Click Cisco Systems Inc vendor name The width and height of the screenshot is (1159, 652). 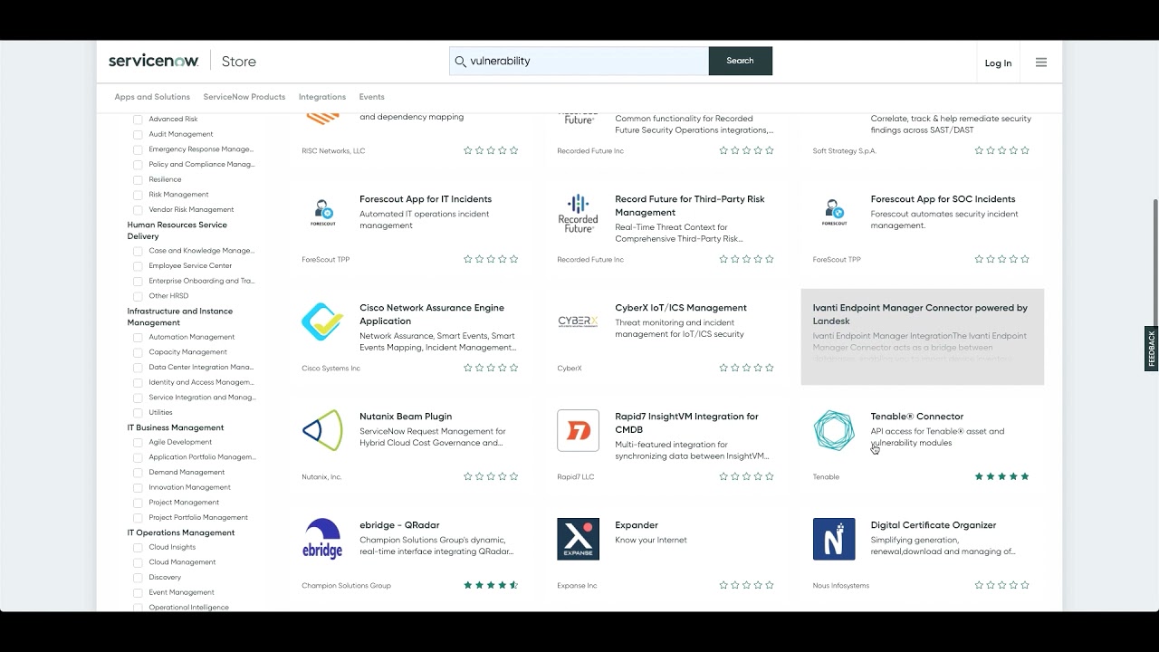coord(330,369)
